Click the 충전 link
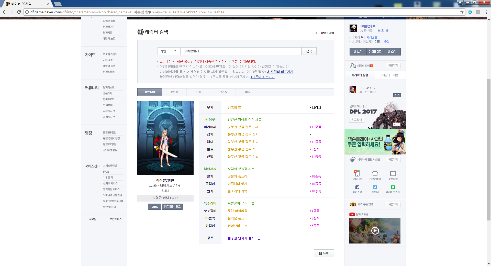This screenshot has height=266, width=491. (387, 41)
